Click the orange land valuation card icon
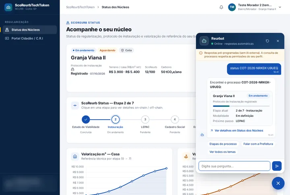 [186, 156]
